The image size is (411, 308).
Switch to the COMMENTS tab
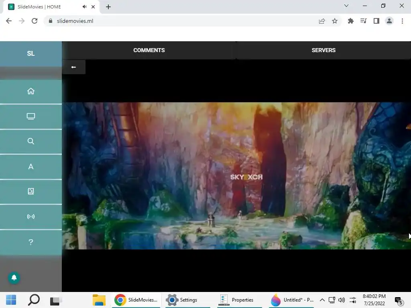point(149,50)
